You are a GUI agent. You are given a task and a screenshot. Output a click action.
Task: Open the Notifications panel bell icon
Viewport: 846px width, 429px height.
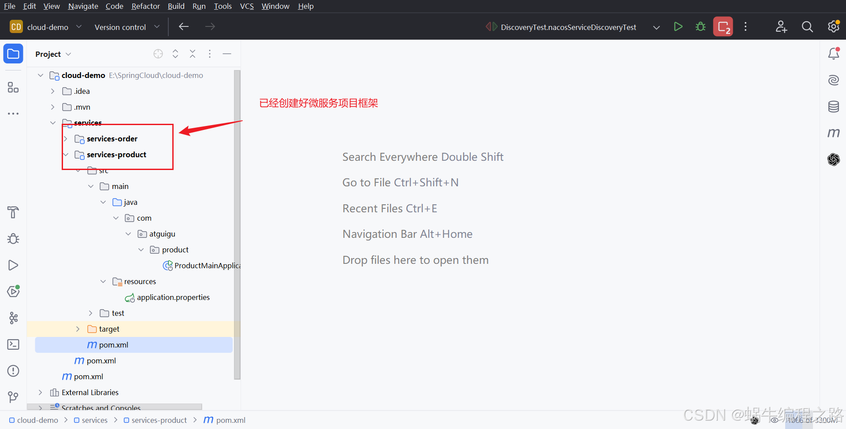834,54
